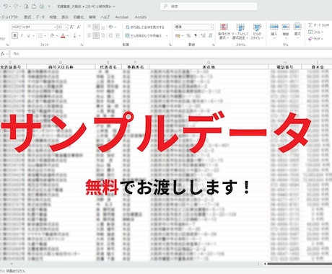Image resolution: width=332 pixels, height=274 pixels.
Task: Open the Alignment group dialog launcher
Action: pos(170,45)
